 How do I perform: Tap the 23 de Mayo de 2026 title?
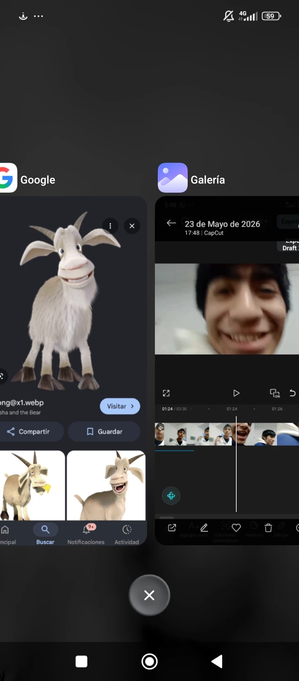click(x=222, y=224)
